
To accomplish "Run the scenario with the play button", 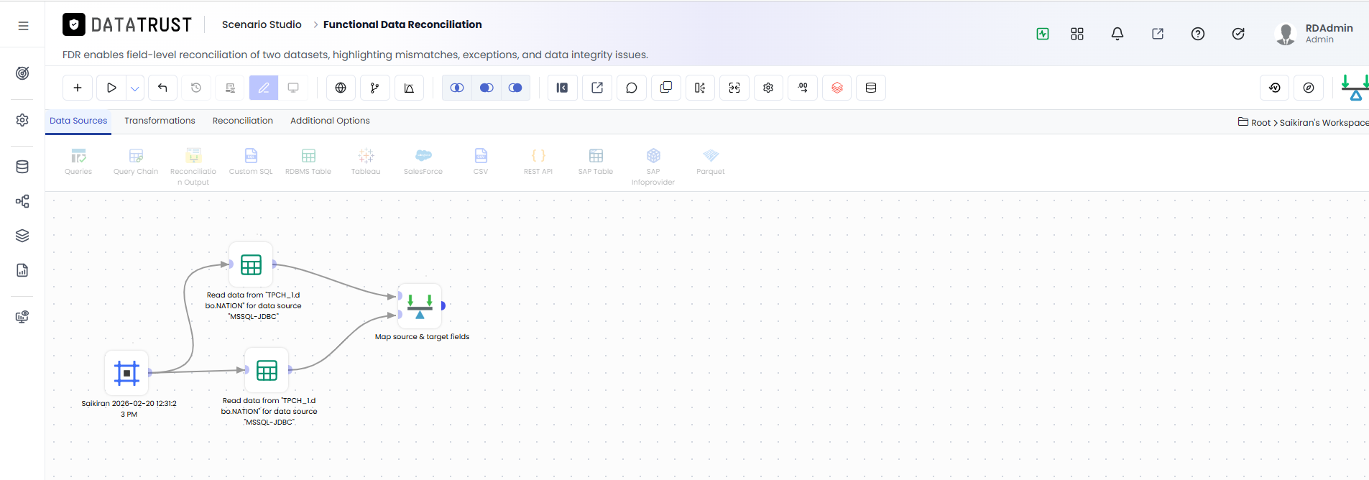I will 111,88.
